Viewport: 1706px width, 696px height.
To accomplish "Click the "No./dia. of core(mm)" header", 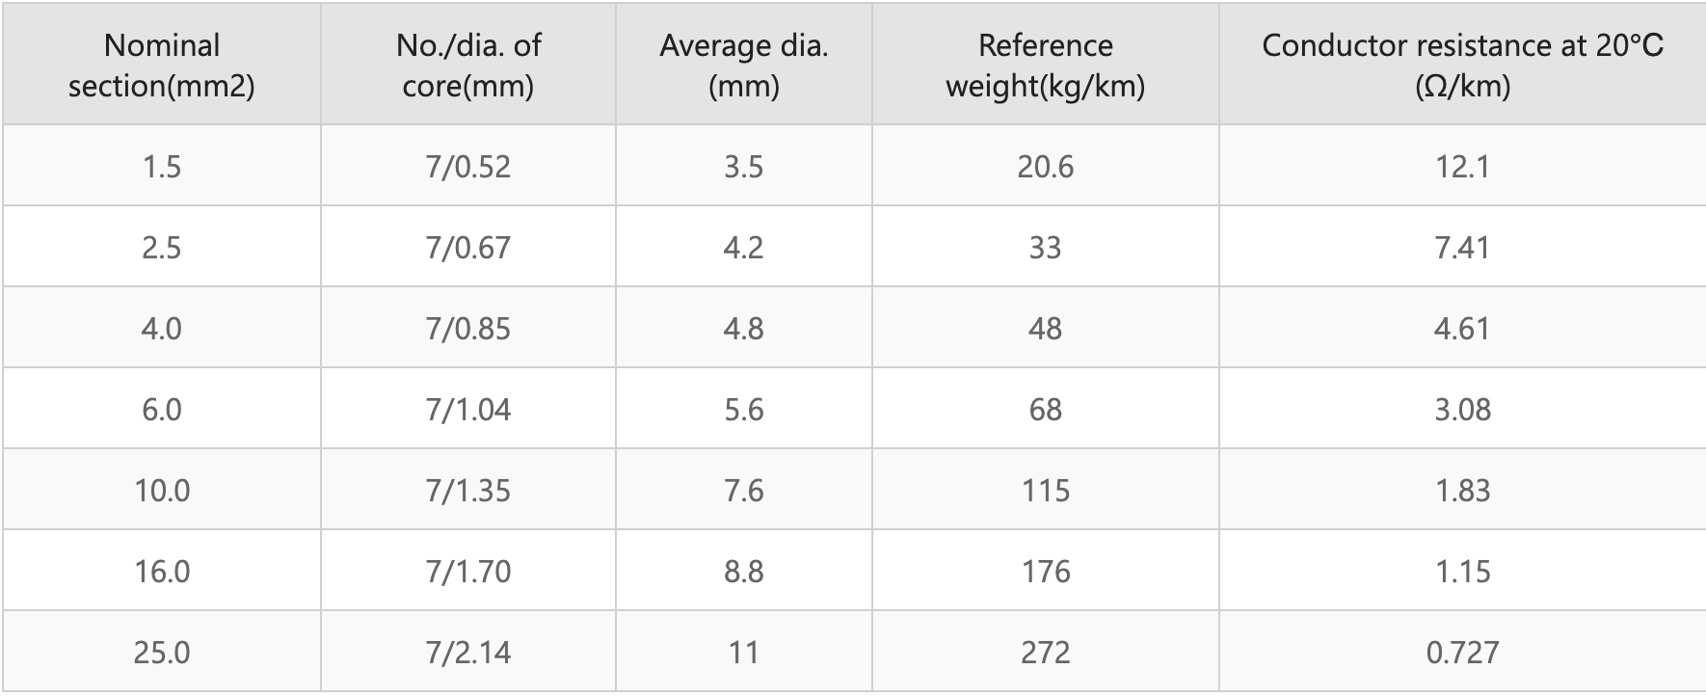I will point(468,66).
